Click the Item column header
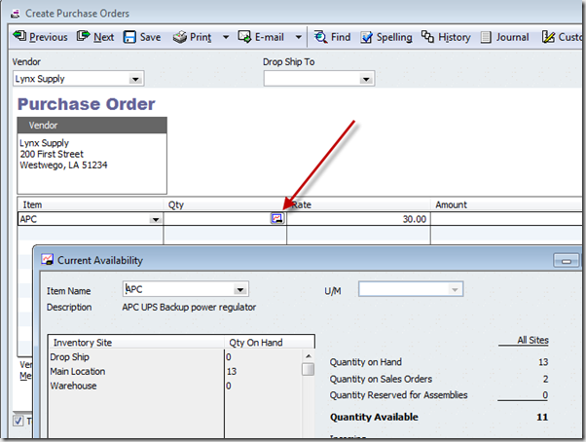Image resolution: width=586 pixels, height=442 pixels. point(91,204)
